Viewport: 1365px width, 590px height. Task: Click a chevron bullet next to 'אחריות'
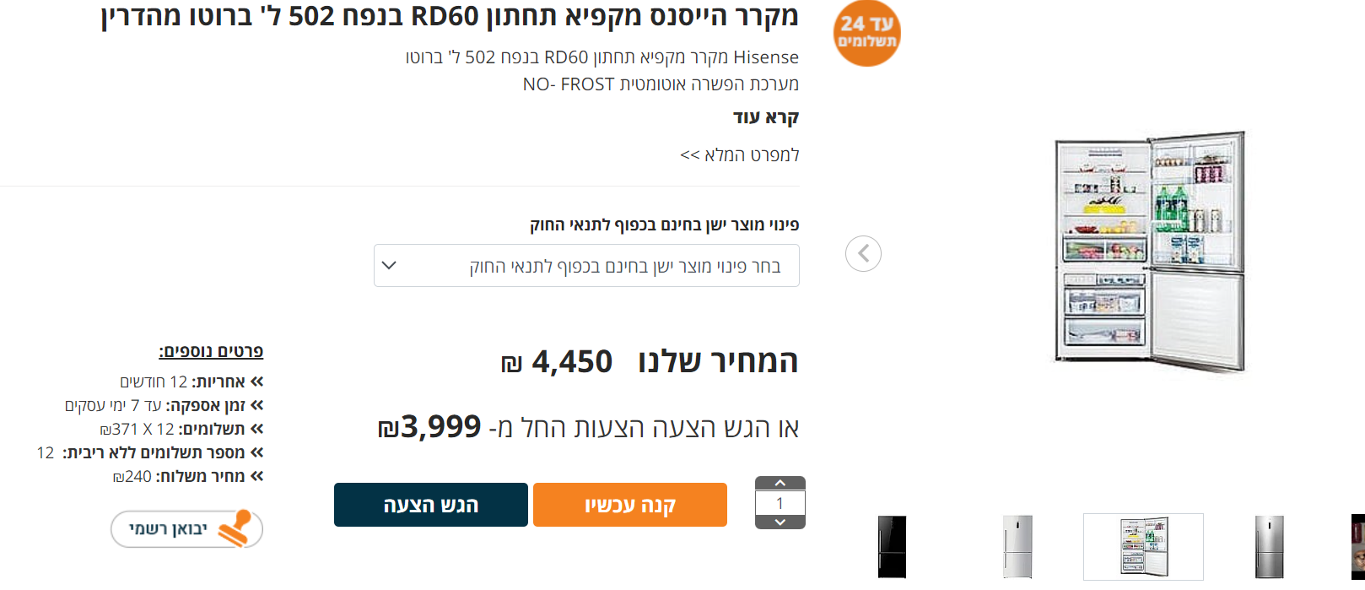tap(258, 382)
